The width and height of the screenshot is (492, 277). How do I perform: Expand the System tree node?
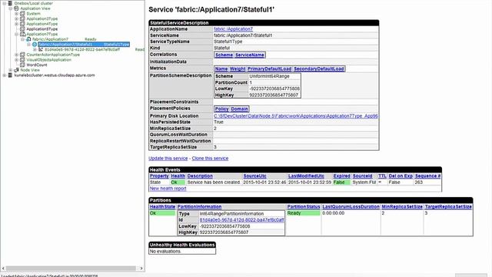point(17,14)
